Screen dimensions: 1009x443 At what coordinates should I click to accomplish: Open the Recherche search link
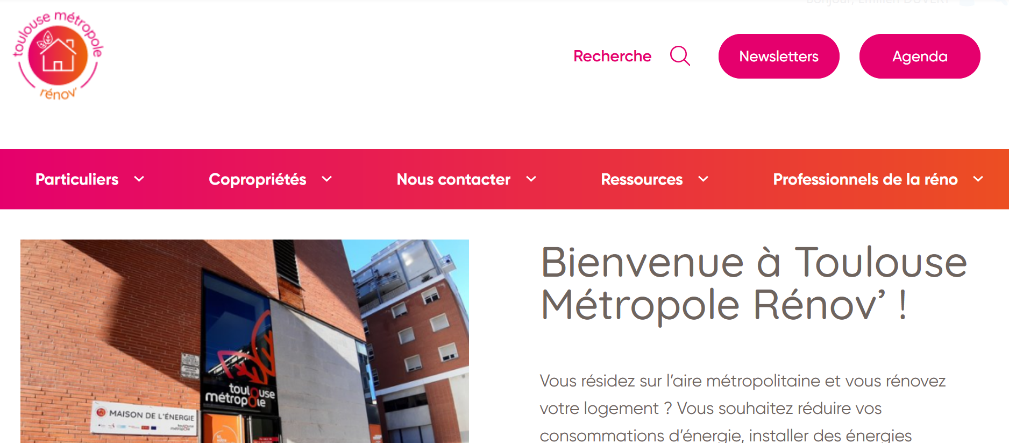click(612, 56)
